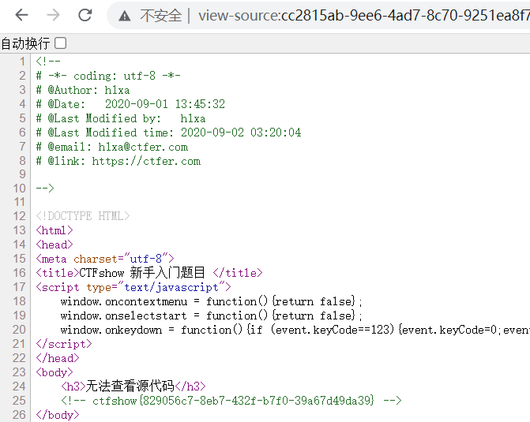
Task: Click the script type text/javascript line
Action: [x=133, y=287]
